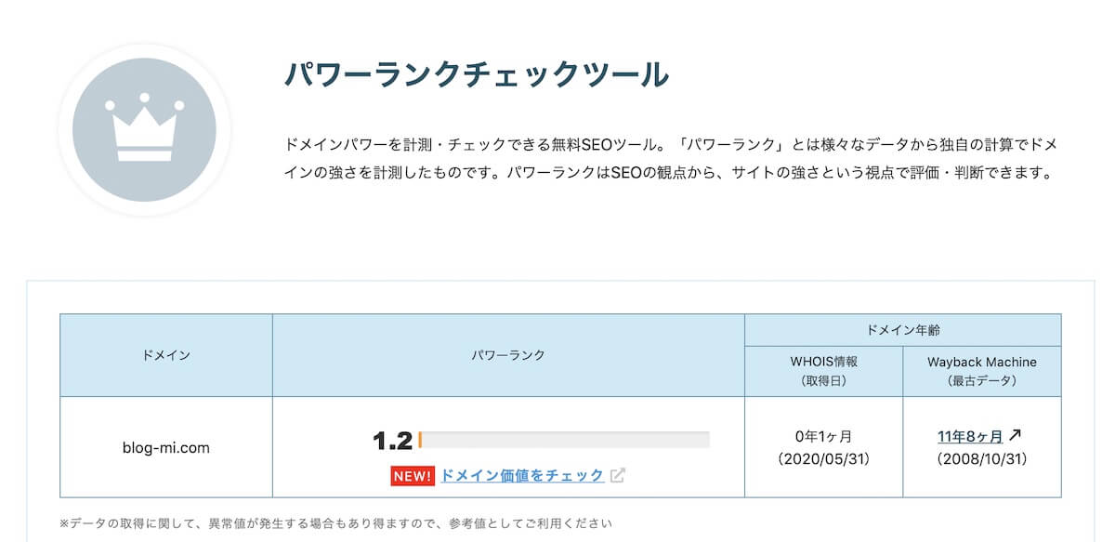Select the （2020/05/31） date text
1115x542 pixels.
pyautogui.click(x=824, y=459)
